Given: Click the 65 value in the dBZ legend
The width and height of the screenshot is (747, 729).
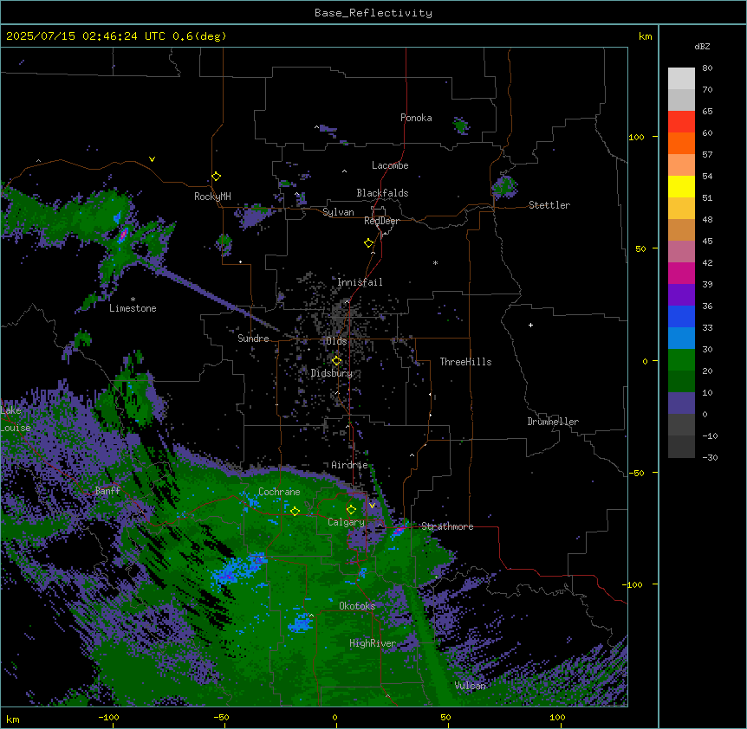Looking at the screenshot, I should point(707,112).
